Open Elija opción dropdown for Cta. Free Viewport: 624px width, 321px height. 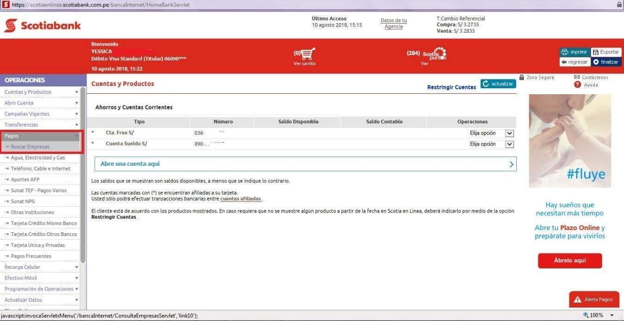coord(492,133)
